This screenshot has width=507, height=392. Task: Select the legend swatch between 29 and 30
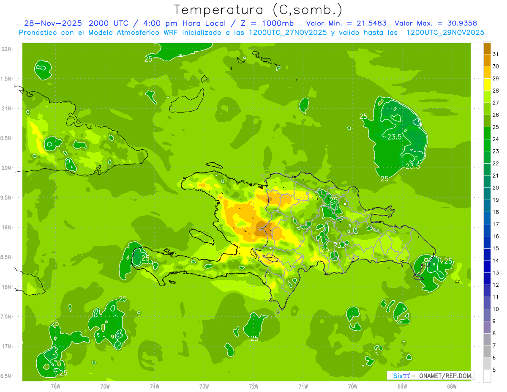click(487, 72)
